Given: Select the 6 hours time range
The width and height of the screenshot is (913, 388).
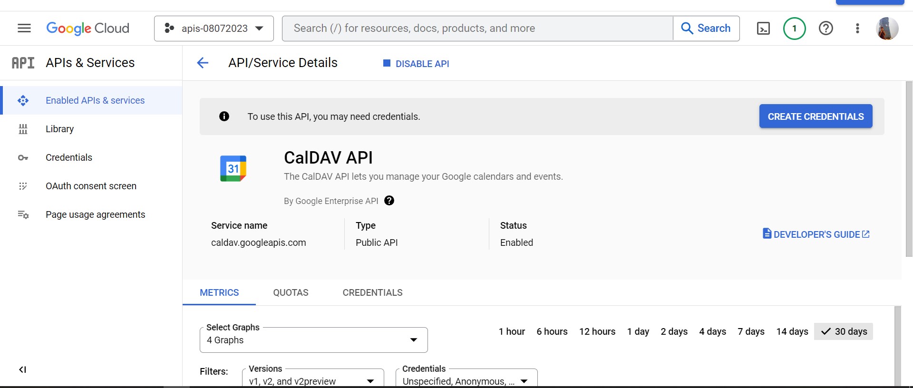Looking at the screenshot, I should point(552,331).
